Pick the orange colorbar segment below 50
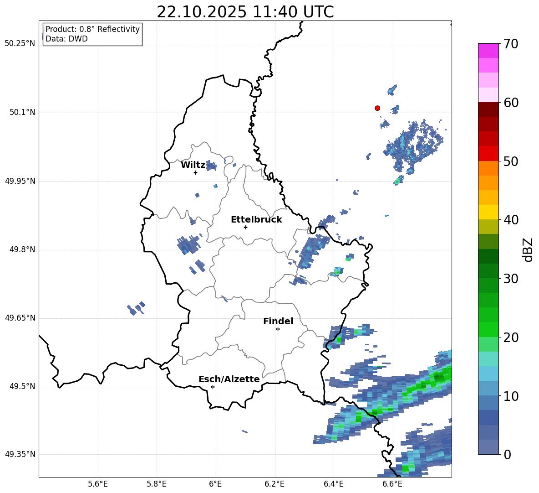 click(x=488, y=168)
